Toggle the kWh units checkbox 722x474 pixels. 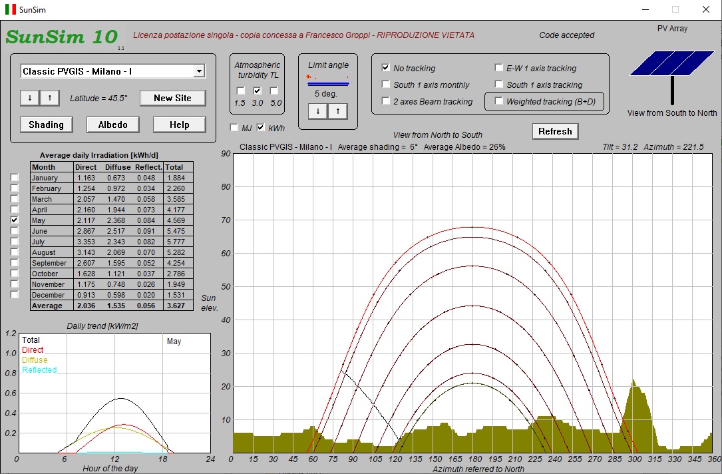[x=261, y=128]
